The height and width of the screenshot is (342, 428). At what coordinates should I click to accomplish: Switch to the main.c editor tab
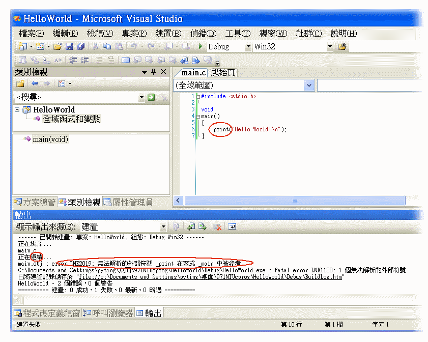pos(193,73)
